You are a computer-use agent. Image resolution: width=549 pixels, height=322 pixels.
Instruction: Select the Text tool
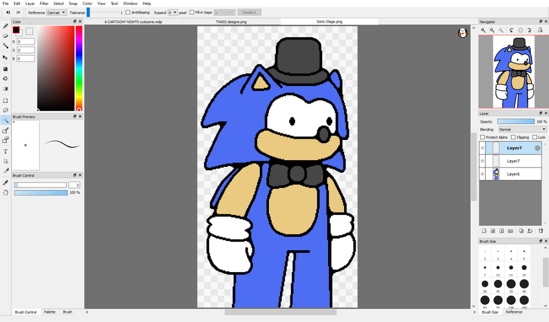(5, 152)
